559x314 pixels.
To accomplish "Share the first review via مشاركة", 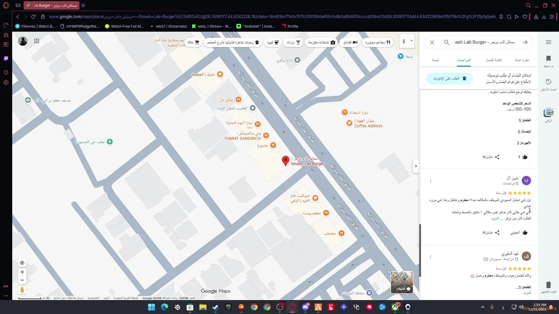I will (x=491, y=157).
